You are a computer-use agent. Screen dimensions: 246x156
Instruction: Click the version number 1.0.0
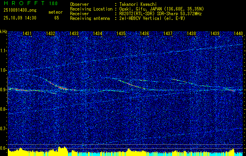53,4
